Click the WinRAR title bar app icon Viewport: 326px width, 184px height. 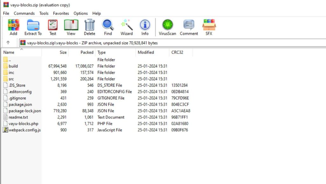(x=6, y=4)
